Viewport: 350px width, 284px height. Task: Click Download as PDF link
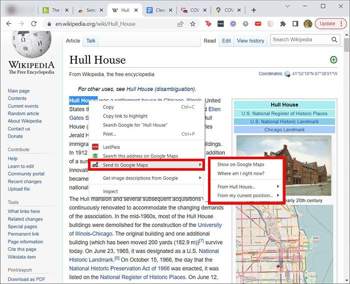click(x=26, y=279)
